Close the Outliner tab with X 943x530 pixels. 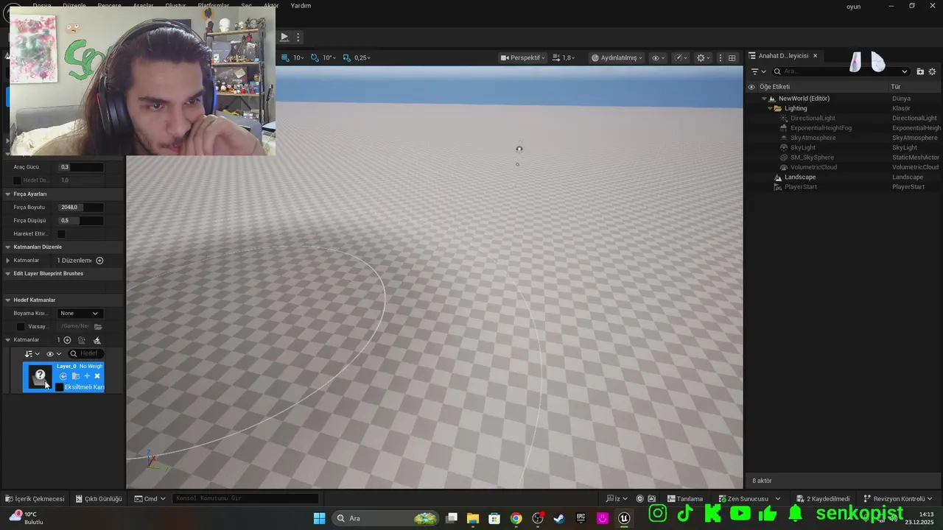click(815, 56)
